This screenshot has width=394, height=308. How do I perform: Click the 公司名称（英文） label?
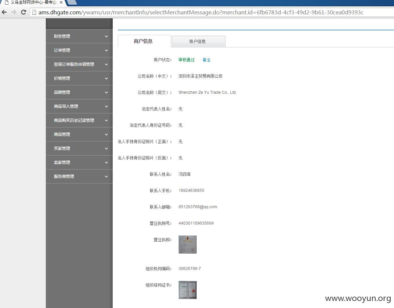click(x=155, y=92)
